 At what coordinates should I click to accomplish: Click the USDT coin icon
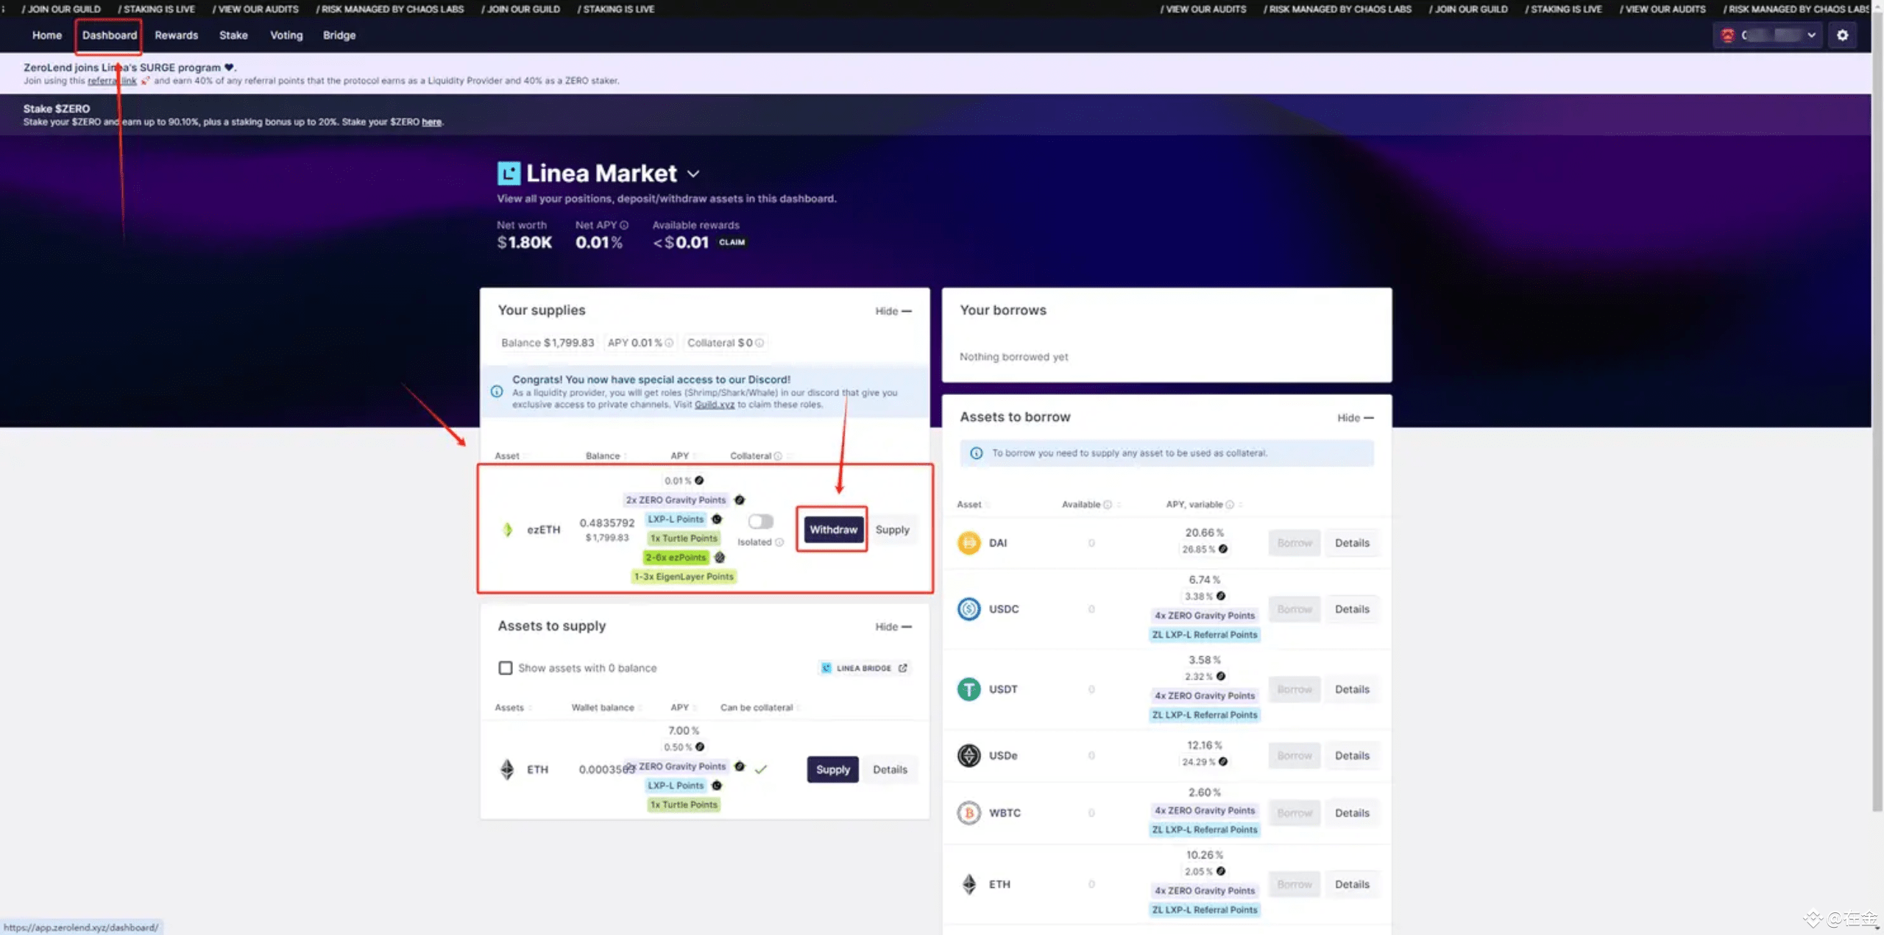(x=968, y=689)
